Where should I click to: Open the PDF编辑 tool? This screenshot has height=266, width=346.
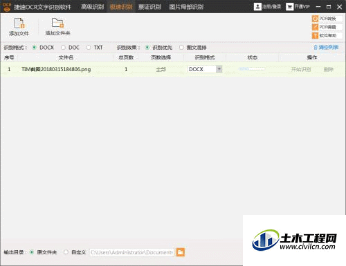(x=327, y=27)
